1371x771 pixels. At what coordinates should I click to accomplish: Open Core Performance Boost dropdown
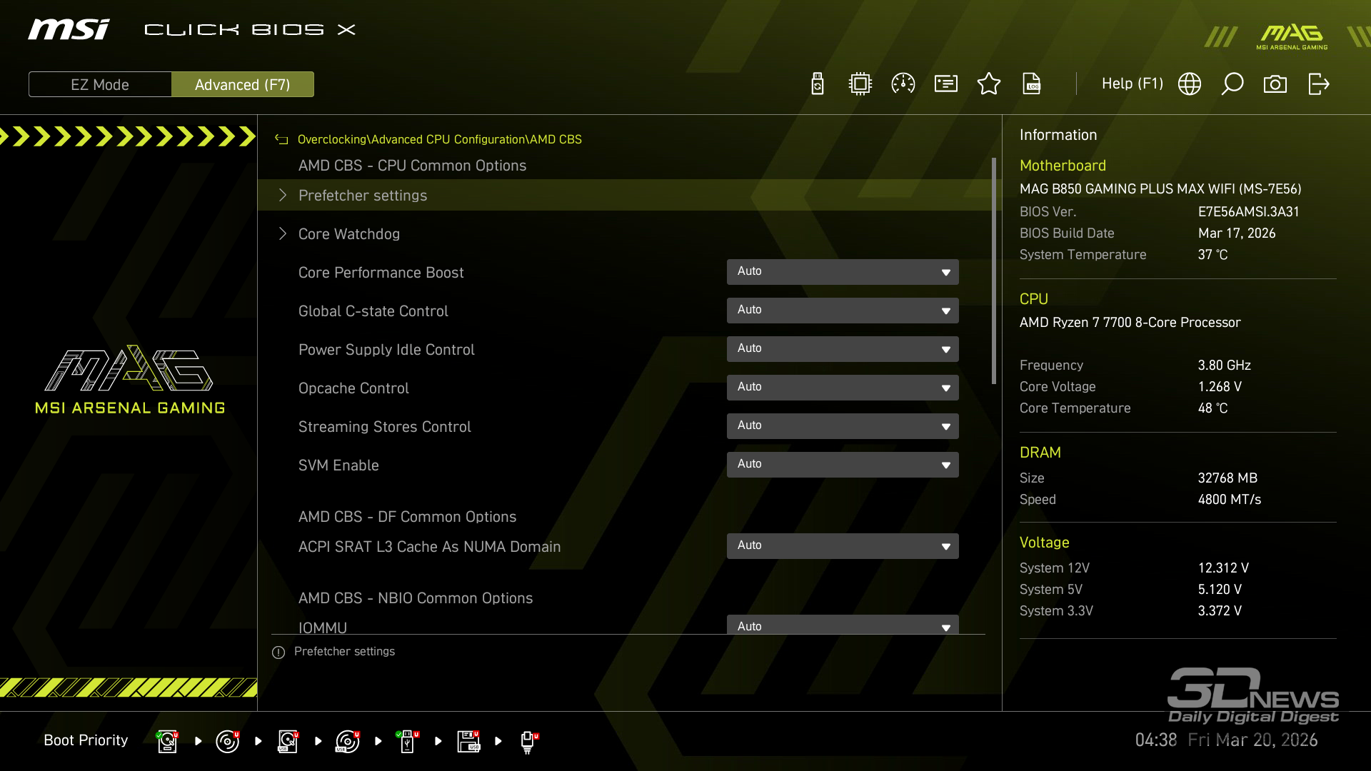843,272
